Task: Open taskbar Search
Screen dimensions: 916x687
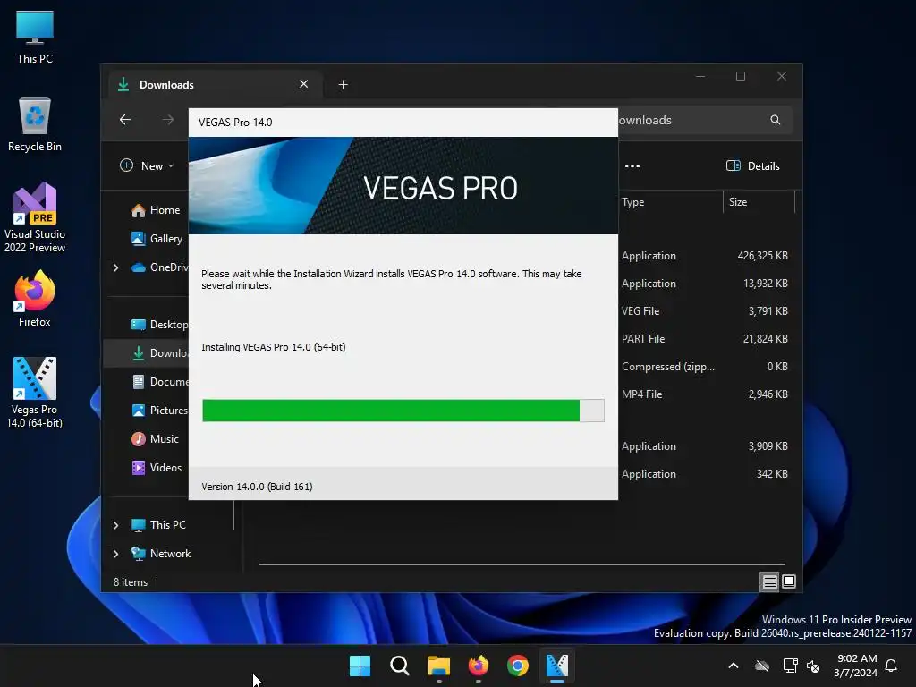Action: (400, 666)
